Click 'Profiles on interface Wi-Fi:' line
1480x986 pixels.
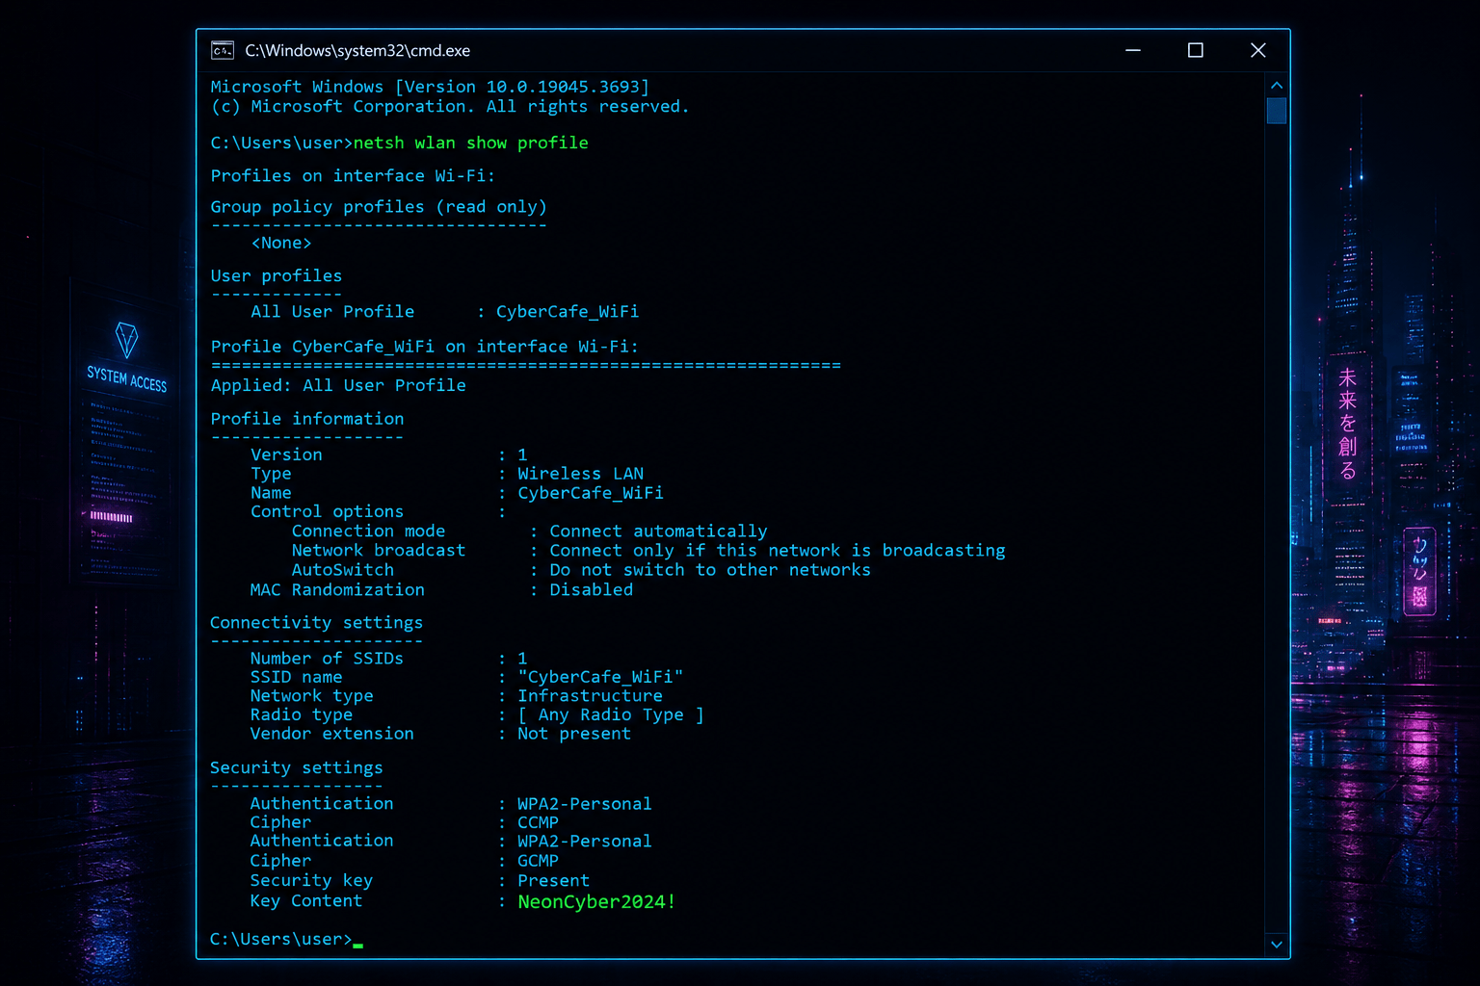[353, 175]
